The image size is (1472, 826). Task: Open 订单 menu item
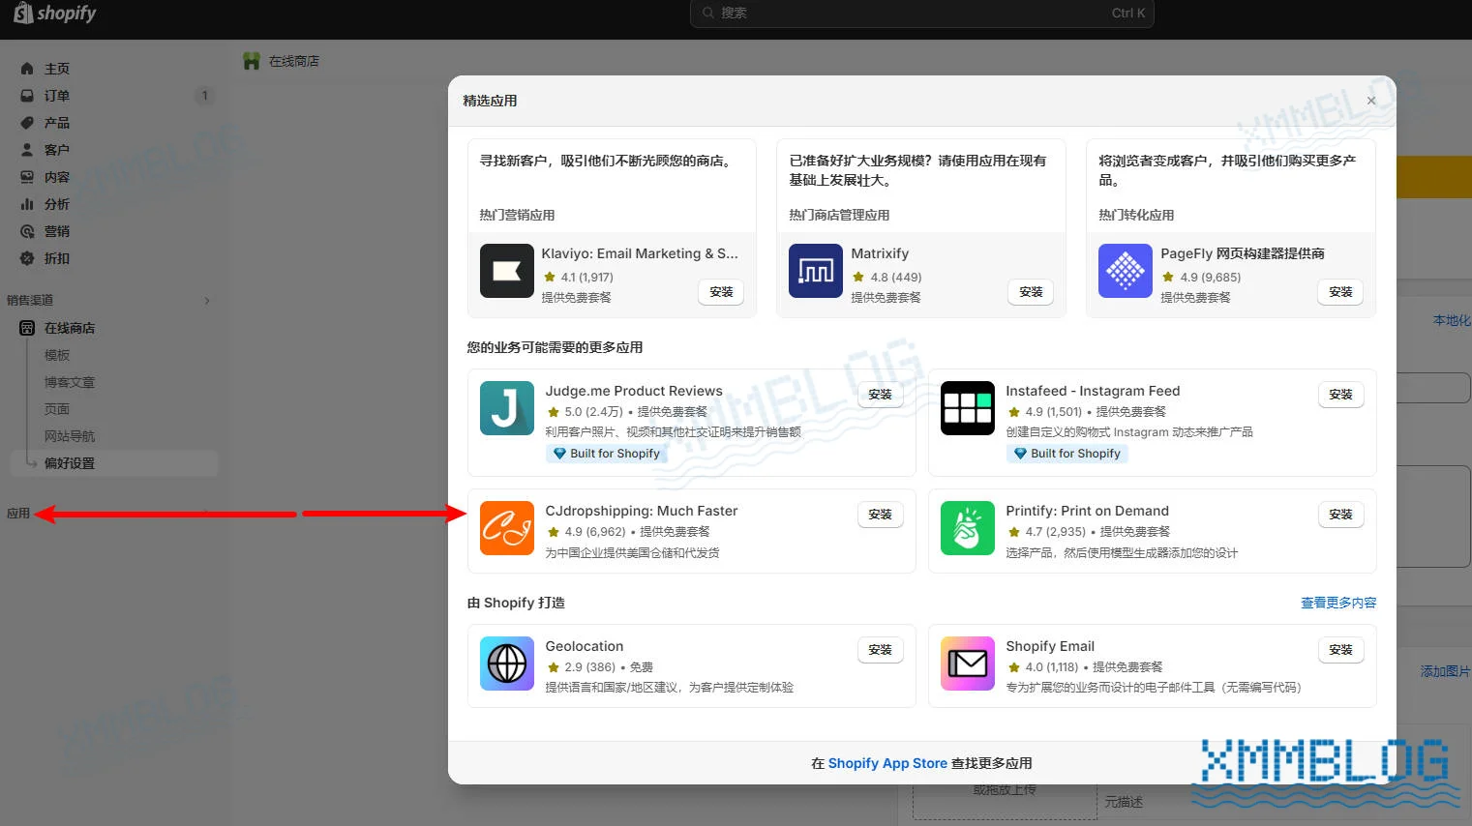(57, 96)
